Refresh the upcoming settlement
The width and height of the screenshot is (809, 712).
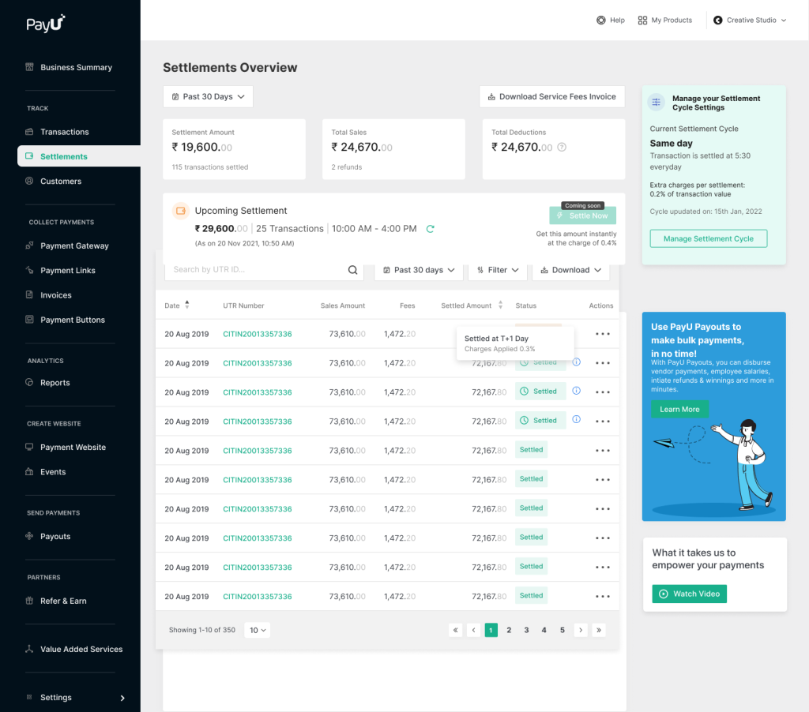click(x=431, y=229)
